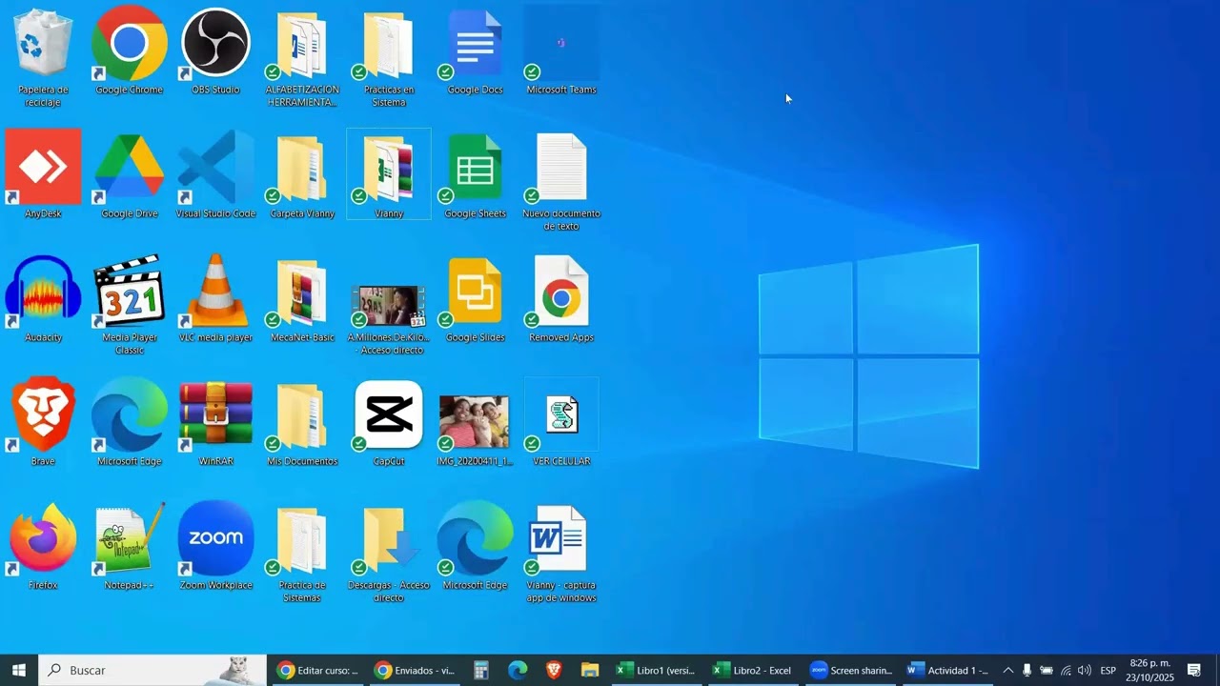This screenshot has height=686, width=1220.
Task: Open Media Player Classic shortcut
Action: point(130,304)
